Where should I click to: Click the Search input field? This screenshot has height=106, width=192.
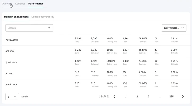(x=29, y=28)
